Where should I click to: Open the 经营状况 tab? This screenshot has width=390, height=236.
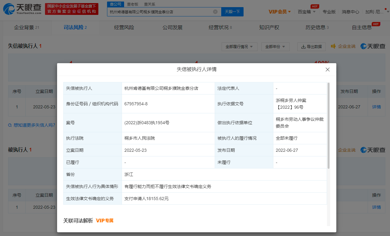click(220, 28)
